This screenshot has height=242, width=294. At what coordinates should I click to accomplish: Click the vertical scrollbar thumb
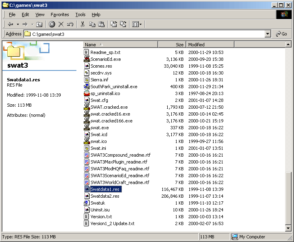[x=288, y=198]
